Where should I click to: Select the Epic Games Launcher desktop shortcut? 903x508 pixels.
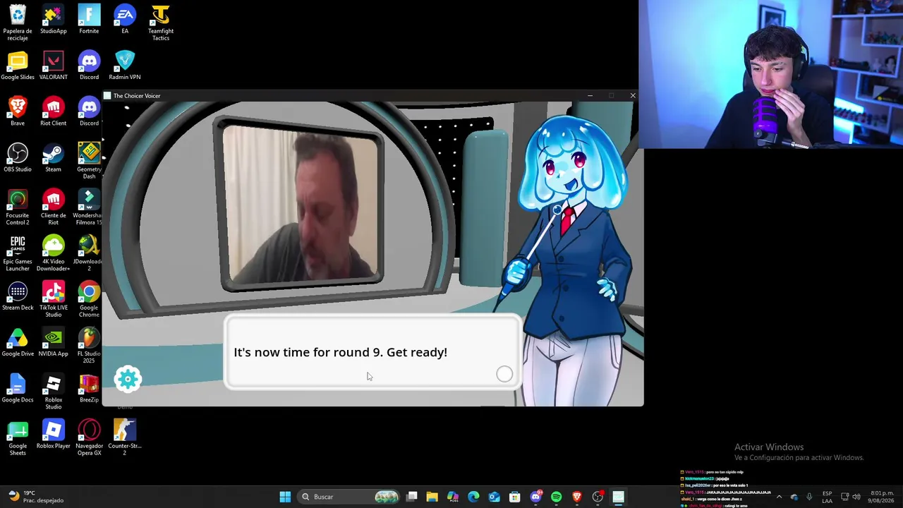click(x=18, y=253)
